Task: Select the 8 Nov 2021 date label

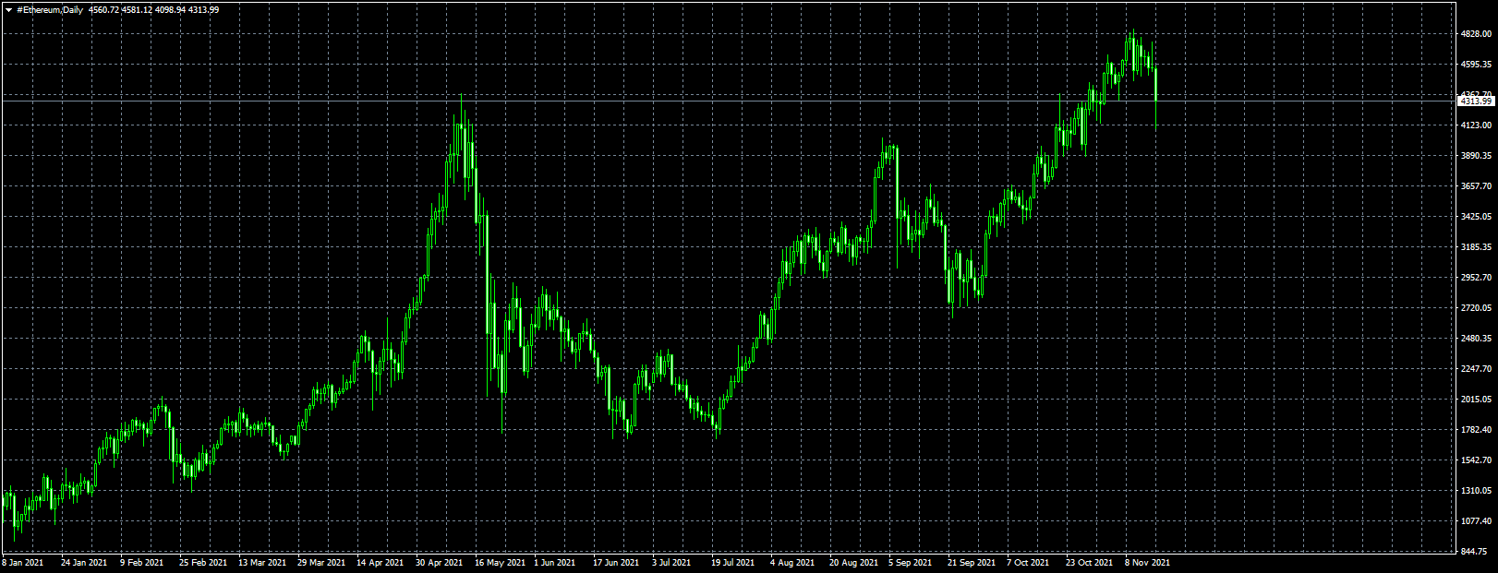Action: click(1148, 562)
